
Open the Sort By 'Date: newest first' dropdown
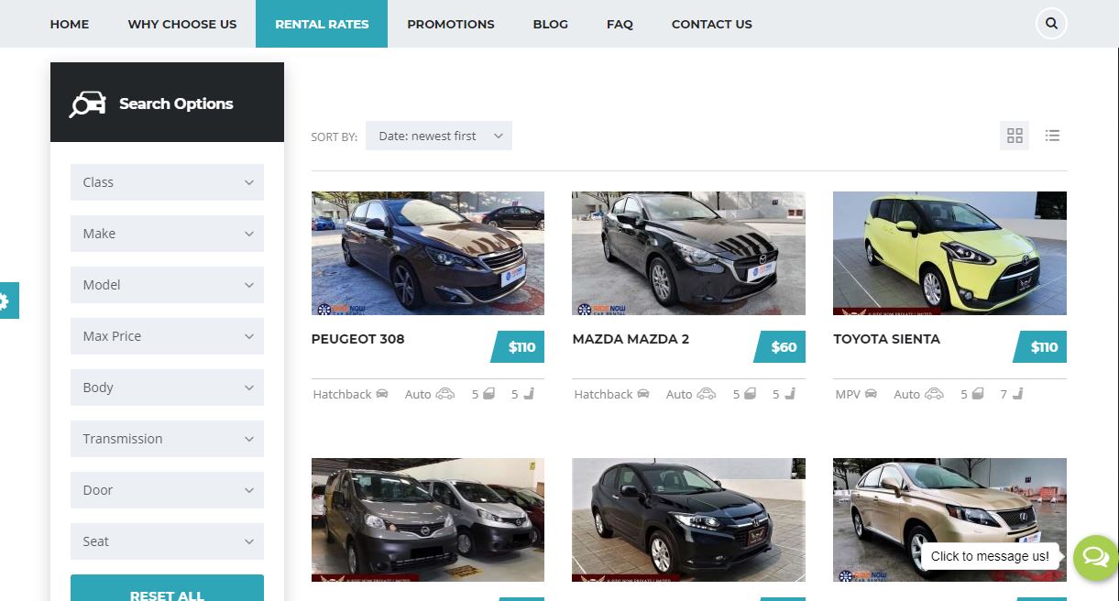tap(439, 136)
